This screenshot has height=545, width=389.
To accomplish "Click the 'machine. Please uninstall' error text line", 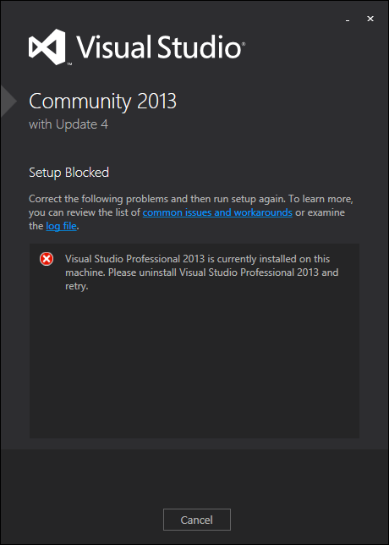I will click(x=121, y=272).
